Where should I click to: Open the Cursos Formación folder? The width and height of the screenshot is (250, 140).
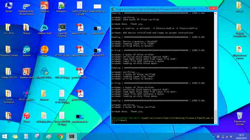[9, 97]
